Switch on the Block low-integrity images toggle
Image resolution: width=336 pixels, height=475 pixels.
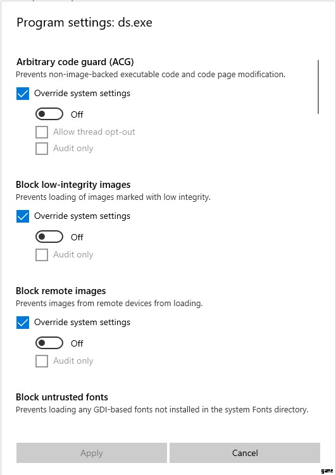(x=49, y=237)
